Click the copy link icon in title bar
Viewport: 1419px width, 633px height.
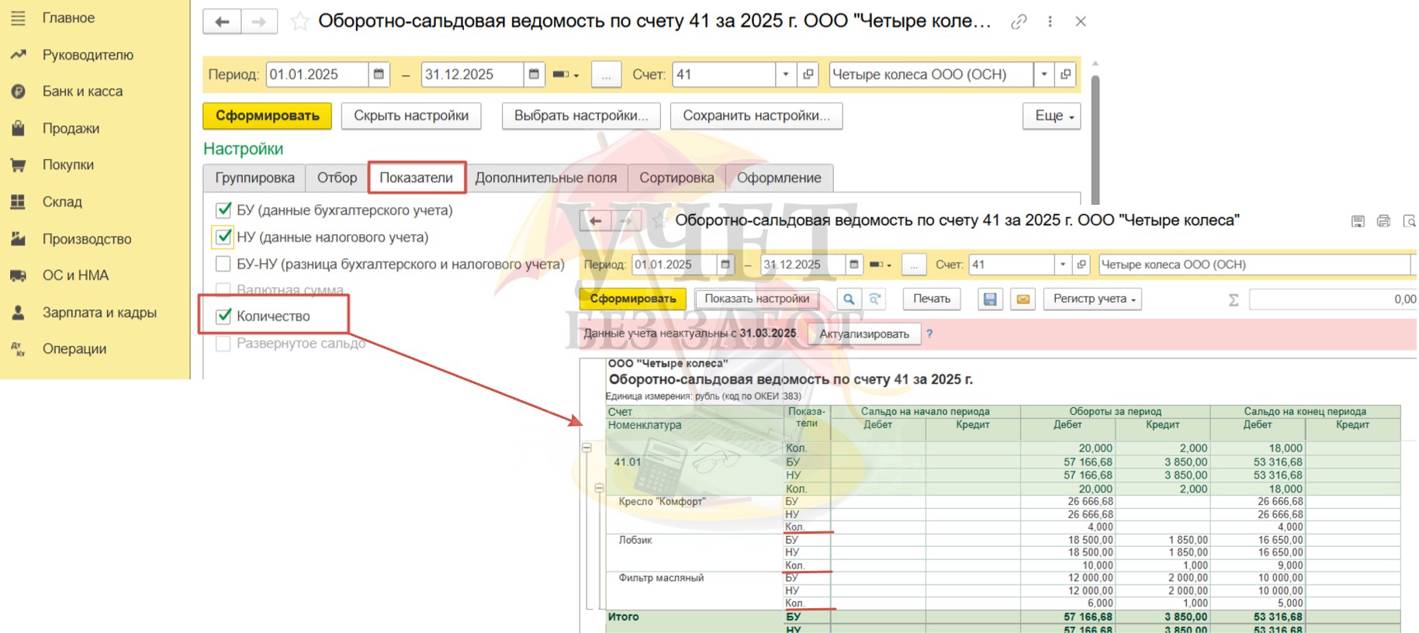[x=1019, y=22]
